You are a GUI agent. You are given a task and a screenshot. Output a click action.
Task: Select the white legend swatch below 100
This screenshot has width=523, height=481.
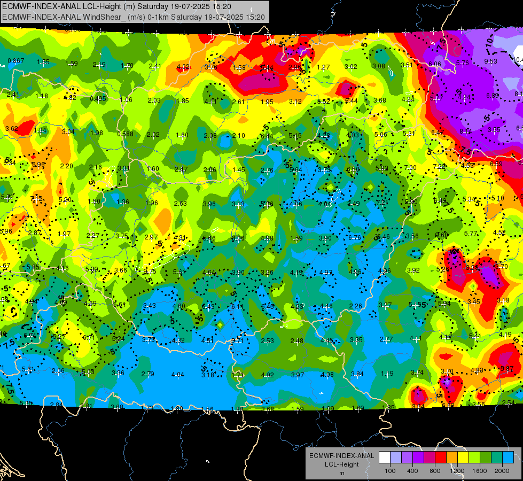384,457
